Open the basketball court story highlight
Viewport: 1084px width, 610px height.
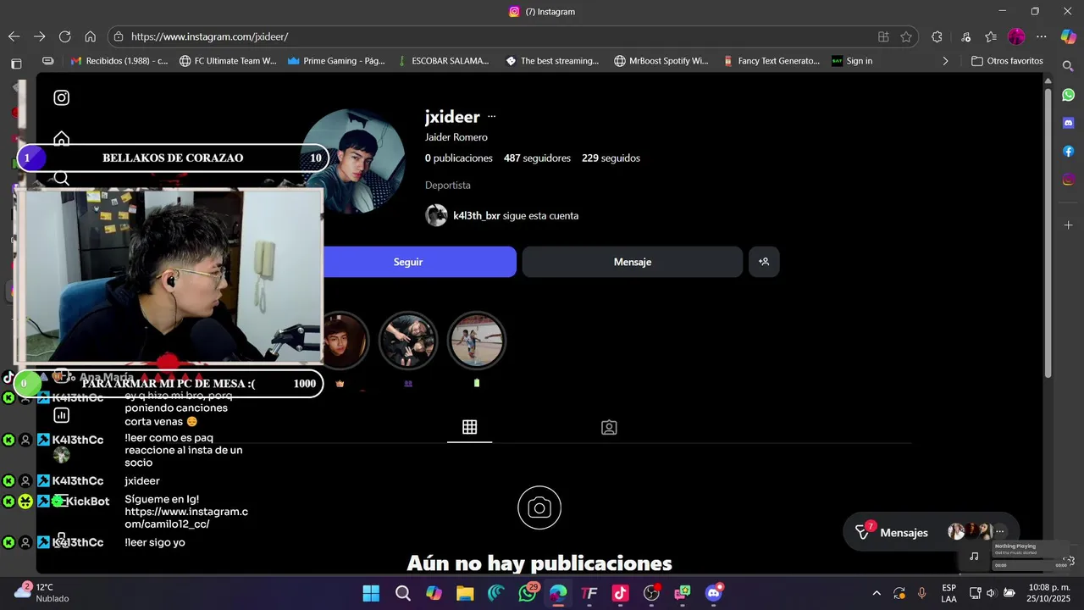[477, 341]
